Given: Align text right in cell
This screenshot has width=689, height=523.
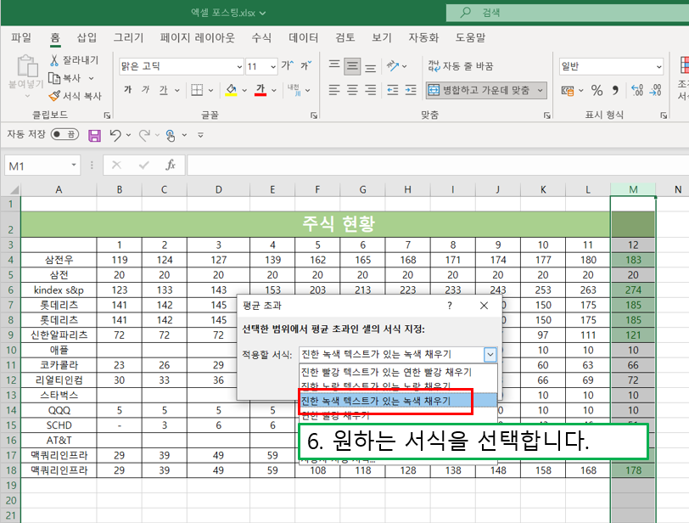Looking at the screenshot, I should [x=371, y=90].
